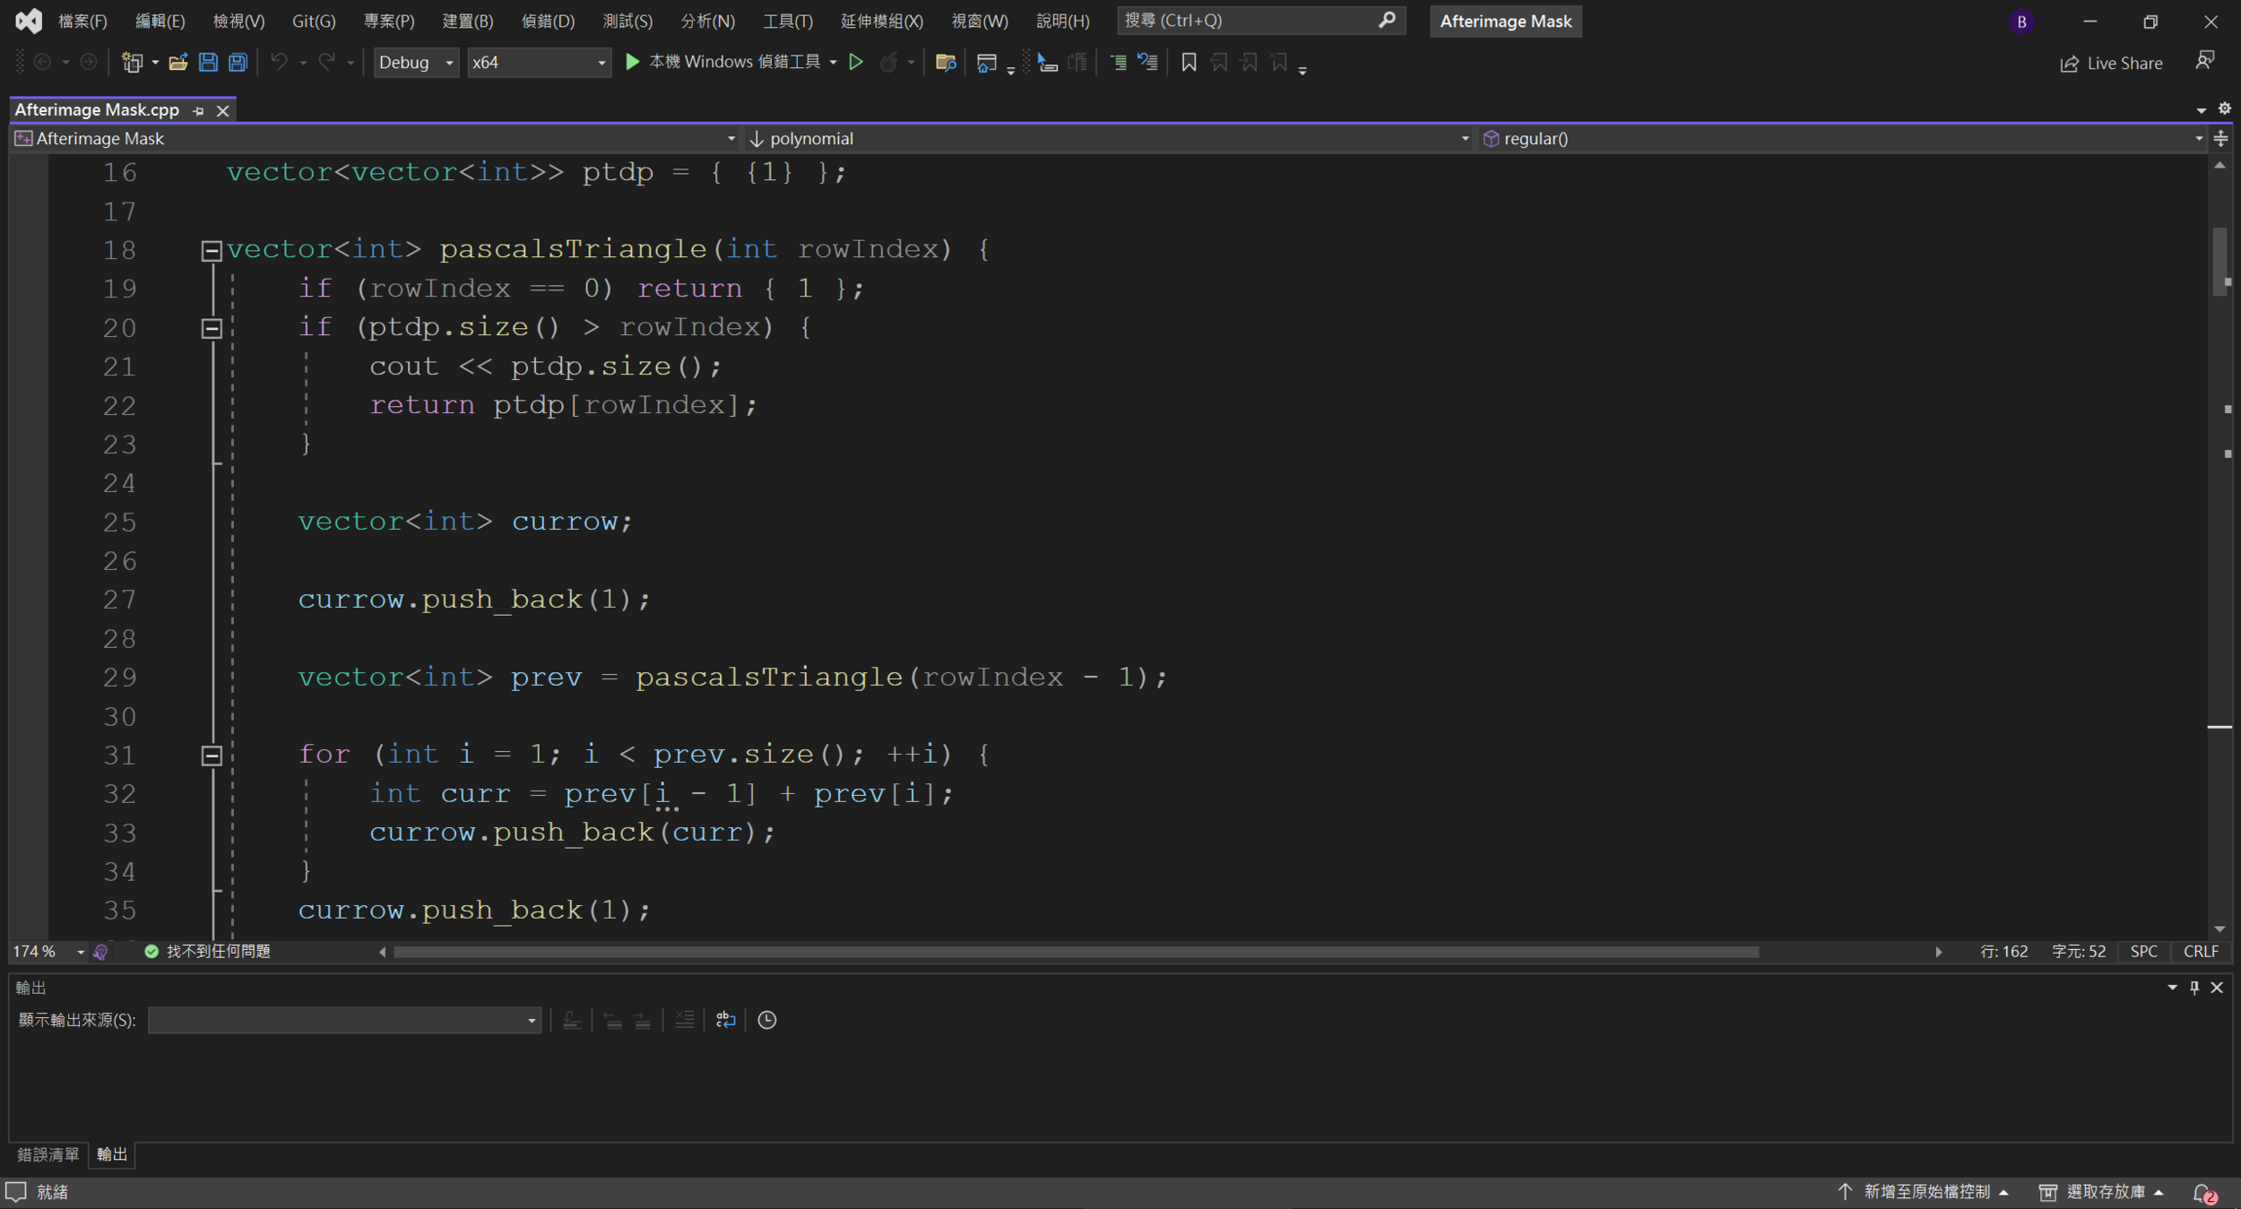Click the Open File folder icon
The width and height of the screenshot is (2241, 1209).
click(177, 62)
